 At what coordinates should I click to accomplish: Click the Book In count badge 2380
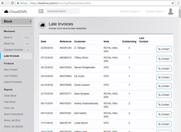[x=26, y=38]
